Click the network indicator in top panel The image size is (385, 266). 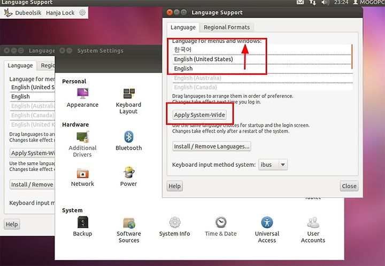pyautogui.click(x=313, y=3)
